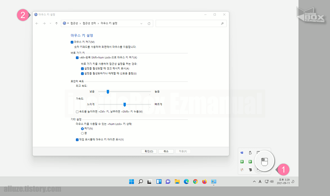
Task: Click the 마우스 키 설정 window title icon
Action: pos(36,15)
